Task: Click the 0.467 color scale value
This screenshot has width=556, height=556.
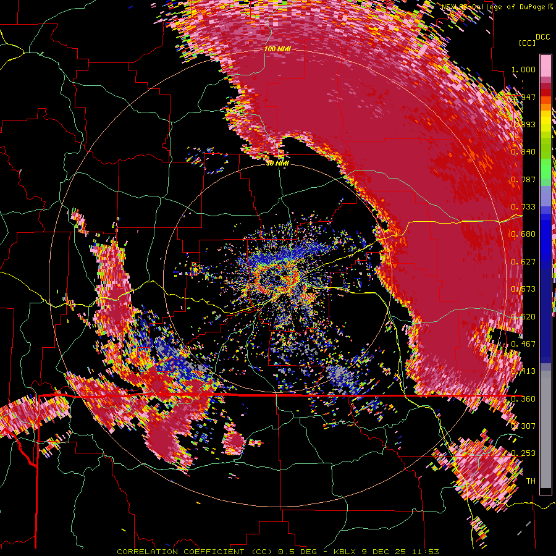Action: [x=523, y=343]
